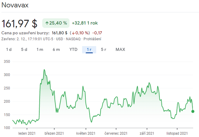Choose the 1 m chart range

[x=40, y=49]
